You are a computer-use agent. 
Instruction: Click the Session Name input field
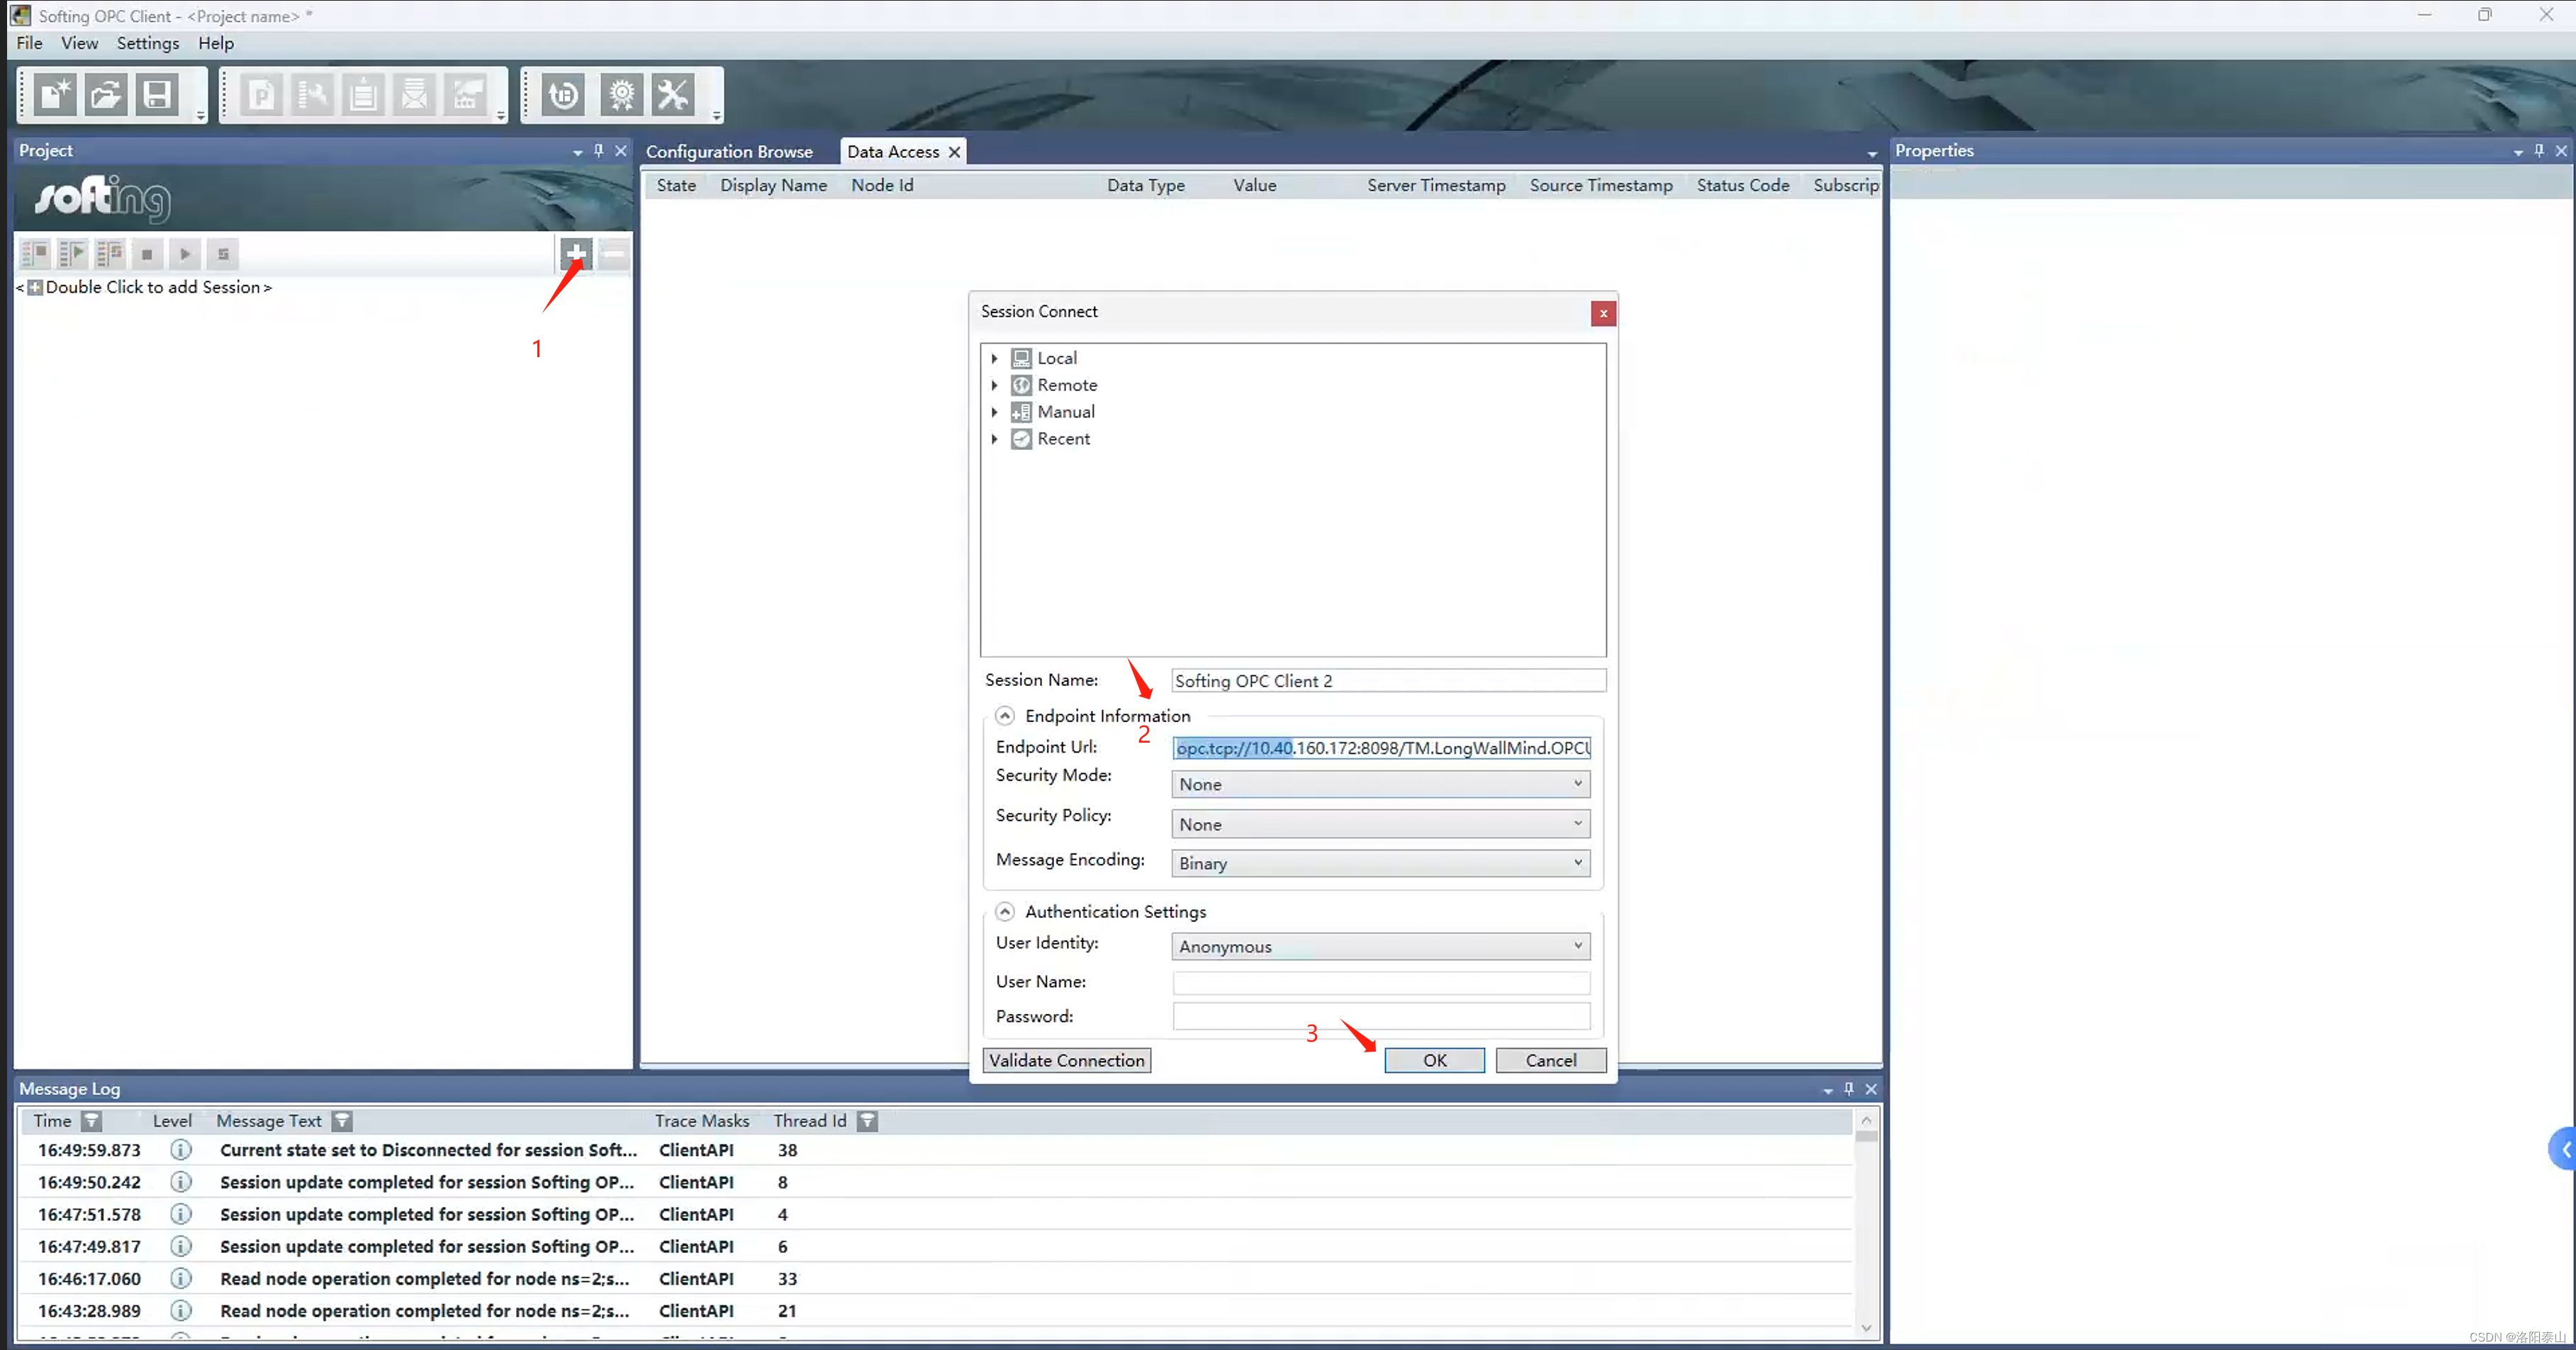(x=1388, y=681)
